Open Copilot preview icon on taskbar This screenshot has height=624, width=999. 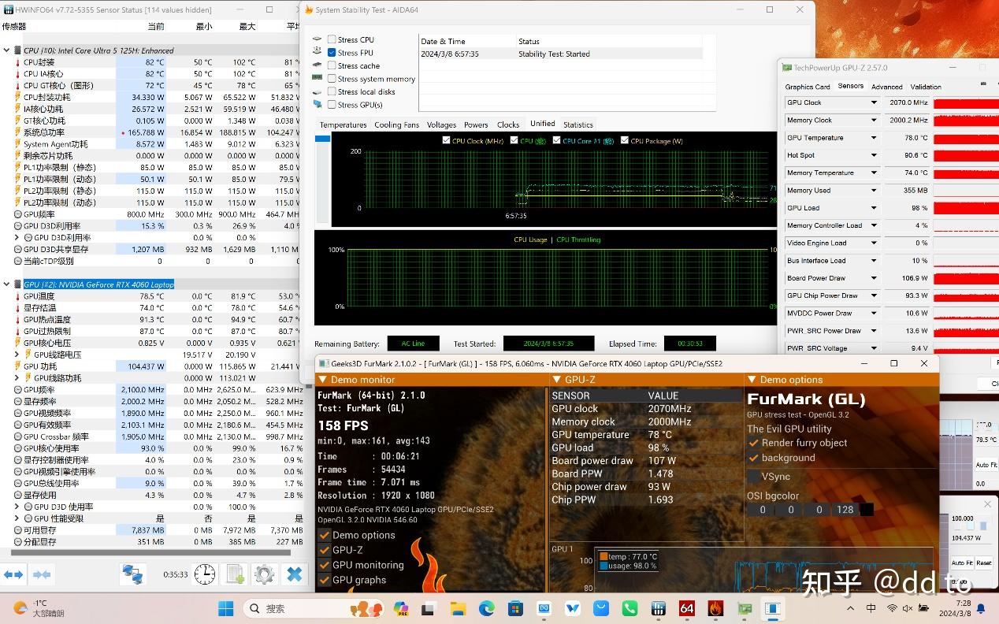[401, 608]
